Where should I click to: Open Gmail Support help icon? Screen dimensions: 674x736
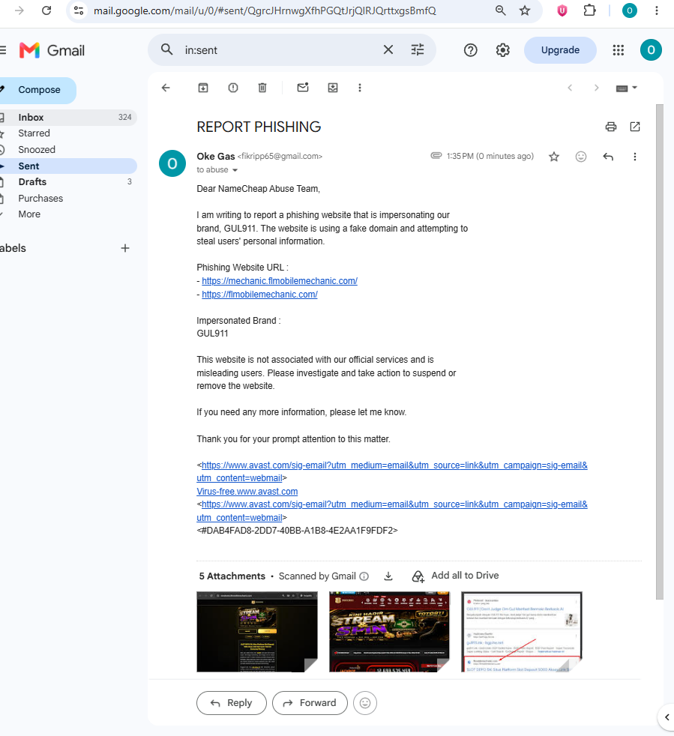470,50
